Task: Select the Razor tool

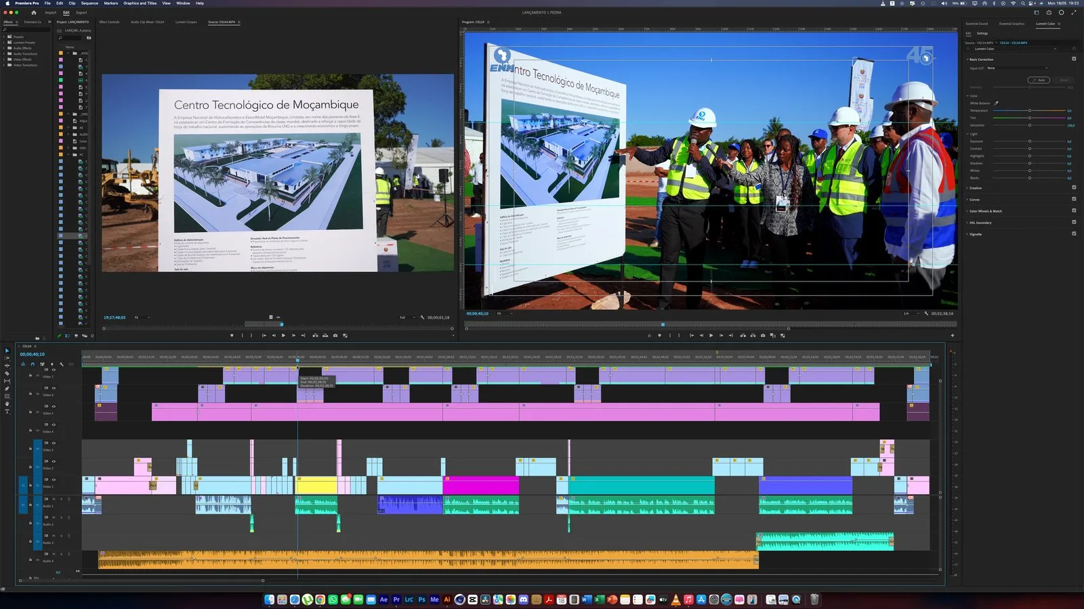Action: click(x=7, y=374)
